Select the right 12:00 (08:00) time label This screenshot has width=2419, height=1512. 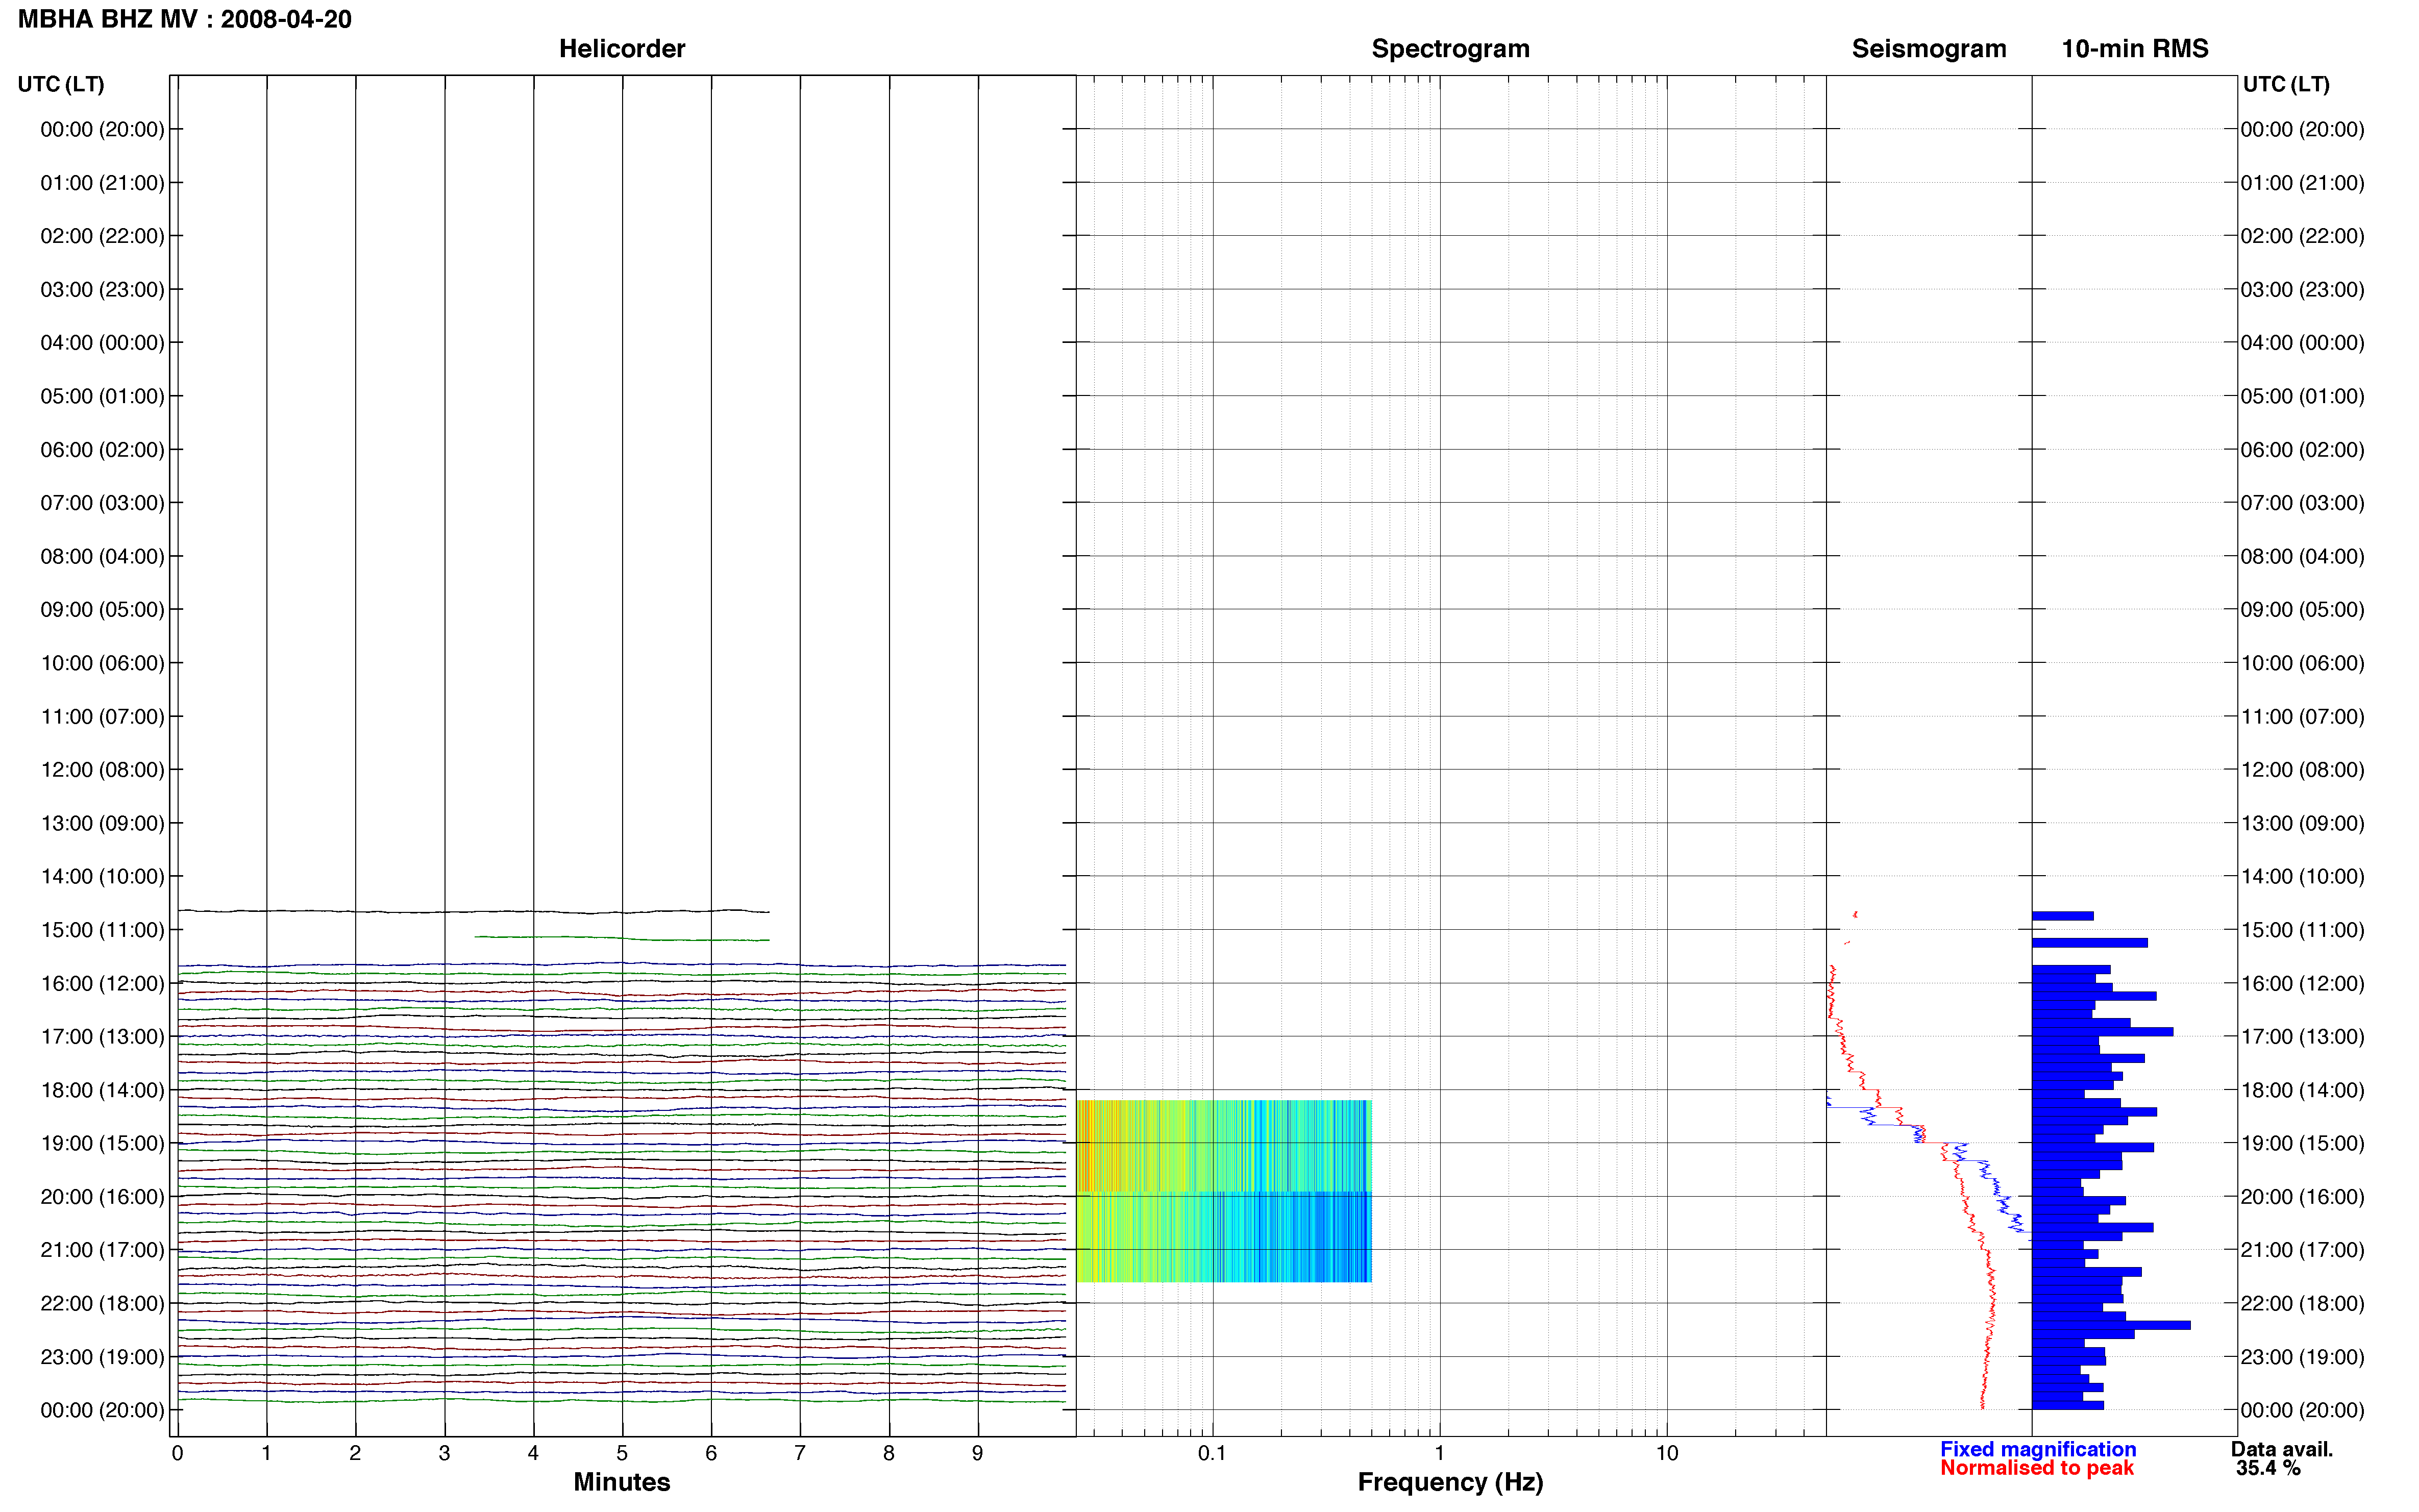(2302, 770)
